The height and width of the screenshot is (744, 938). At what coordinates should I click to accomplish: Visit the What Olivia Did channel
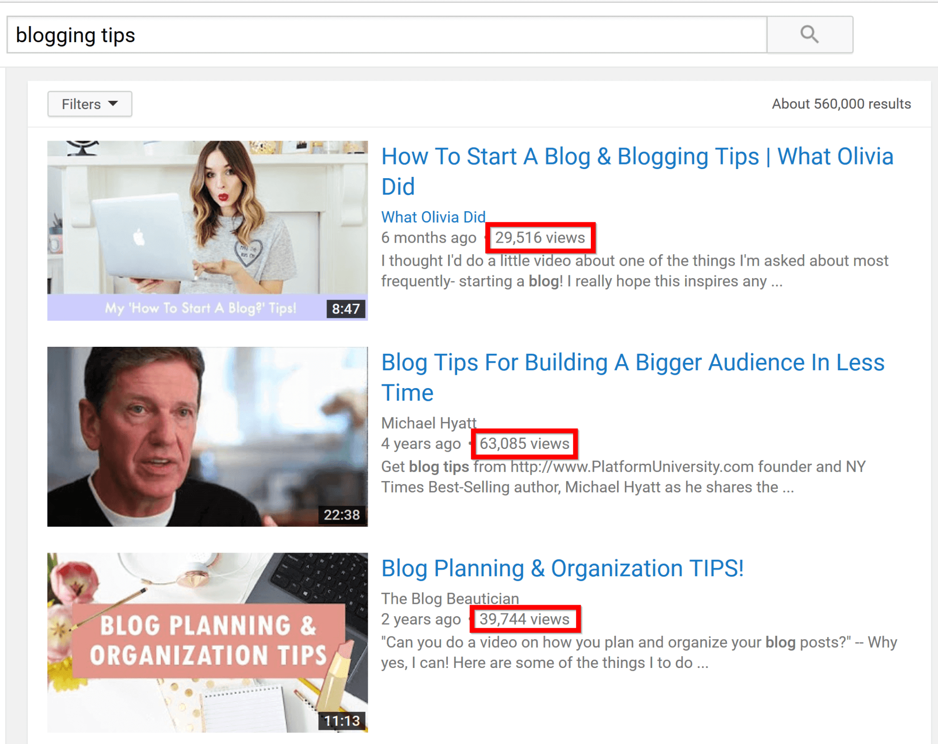(x=433, y=217)
